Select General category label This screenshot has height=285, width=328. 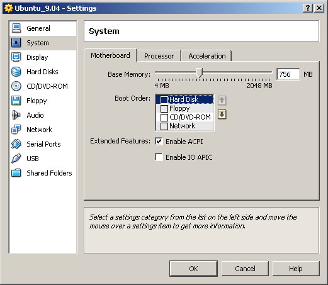pyautogui.click(x=38, y=28)
